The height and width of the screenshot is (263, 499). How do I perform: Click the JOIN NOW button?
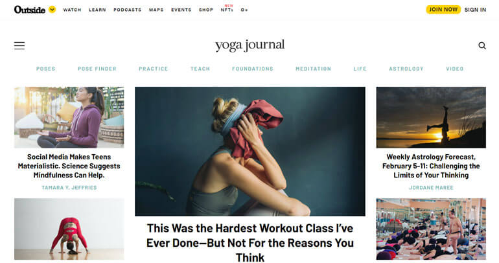(x=443, y=10)
